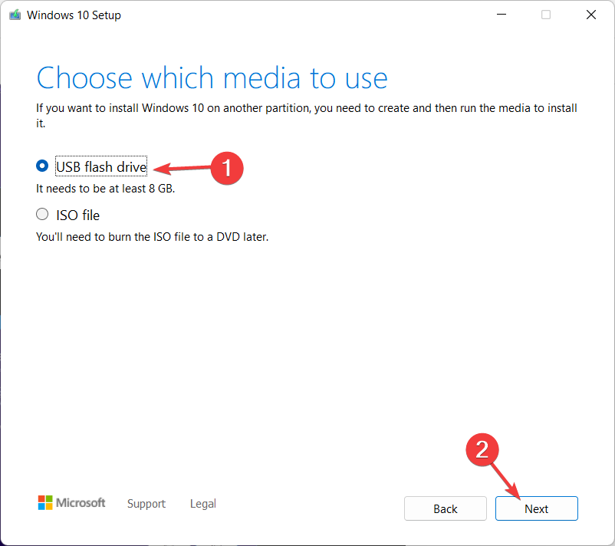This screenshot has height=546, width=615.
Task: Click the Windows 10 Setup title icon
Action: click(15, 15)
